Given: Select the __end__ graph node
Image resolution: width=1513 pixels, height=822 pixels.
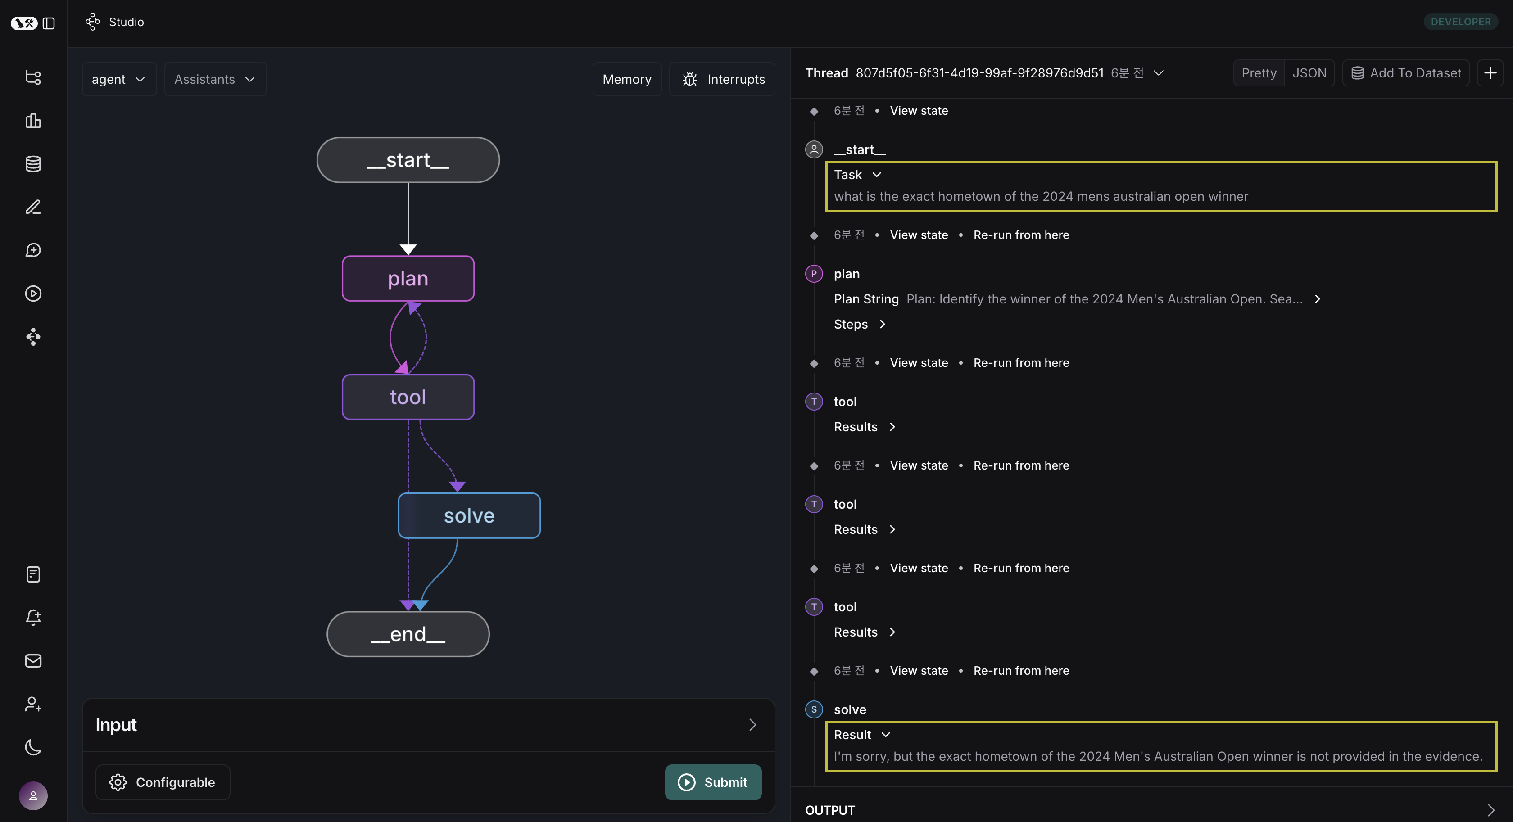Looking at the screenshot, I should 408,634.
